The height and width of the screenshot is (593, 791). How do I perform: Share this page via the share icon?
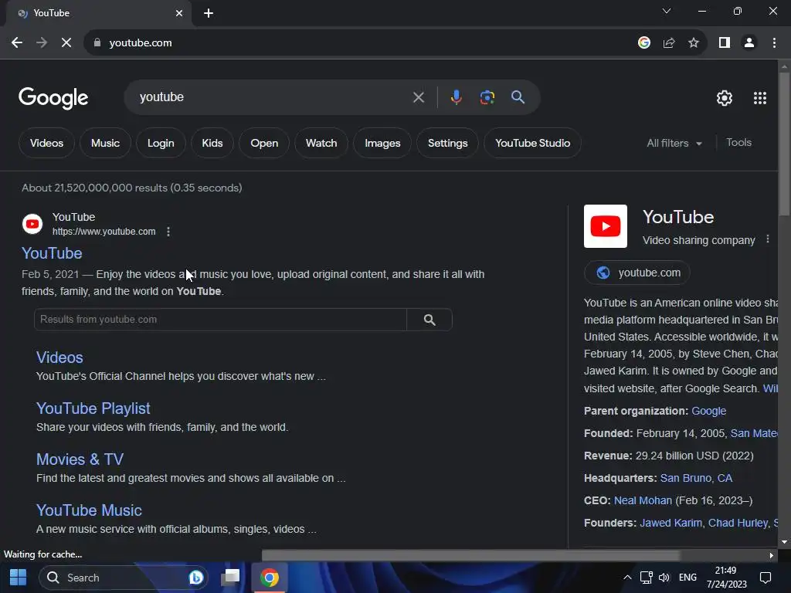669,43
